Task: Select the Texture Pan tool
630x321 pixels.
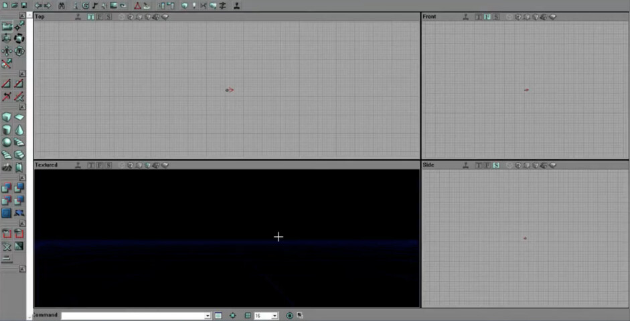Action: 7,51
